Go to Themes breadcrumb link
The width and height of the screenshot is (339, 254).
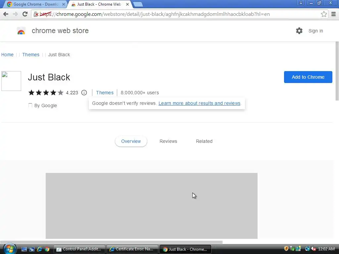pyautogui.click(x=31, y=55)
